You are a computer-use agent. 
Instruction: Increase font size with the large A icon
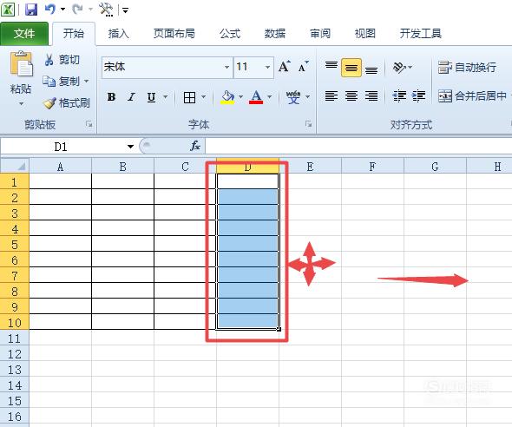click(285, 67)
